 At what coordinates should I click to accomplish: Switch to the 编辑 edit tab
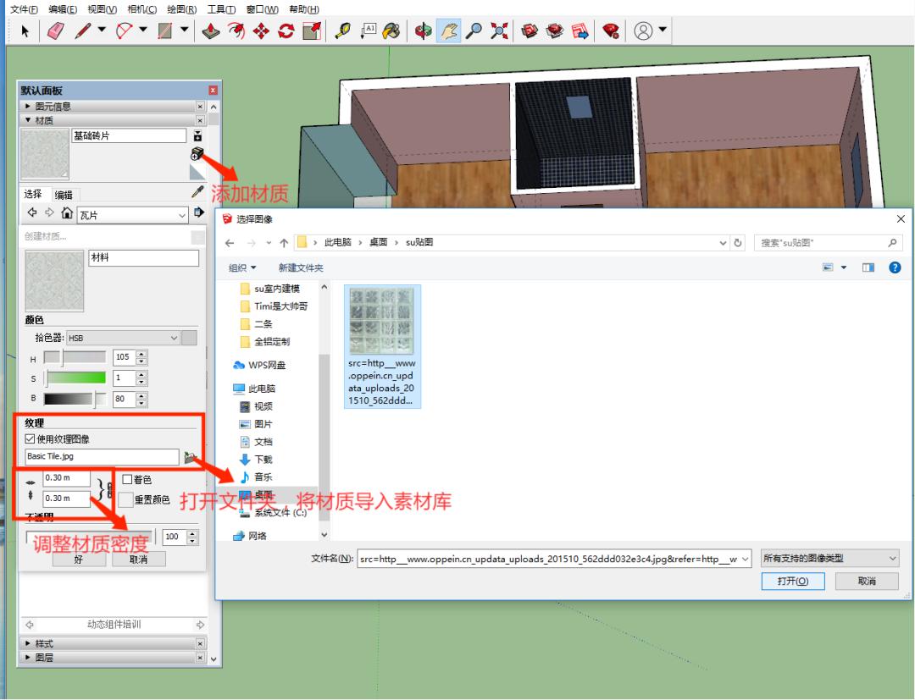click(64, 195)
